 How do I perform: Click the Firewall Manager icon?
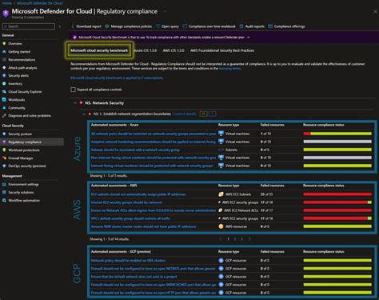pos(4,158)
